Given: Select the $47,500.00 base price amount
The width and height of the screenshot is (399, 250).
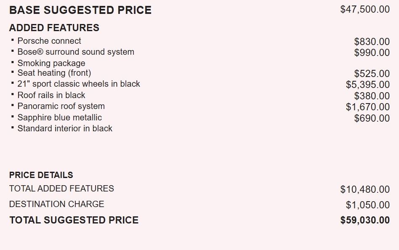Looking at the screenshot, I should pos(365,9).
